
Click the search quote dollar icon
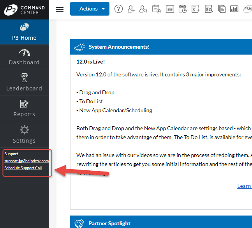(x=209, y=9)
